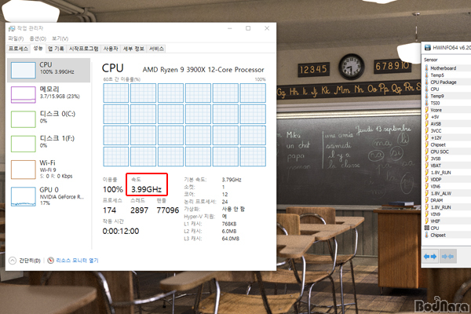Click the Task Manager title bar icon
Image resolution: width=471 pixels, height=314 pixels.
coord(12,28)
